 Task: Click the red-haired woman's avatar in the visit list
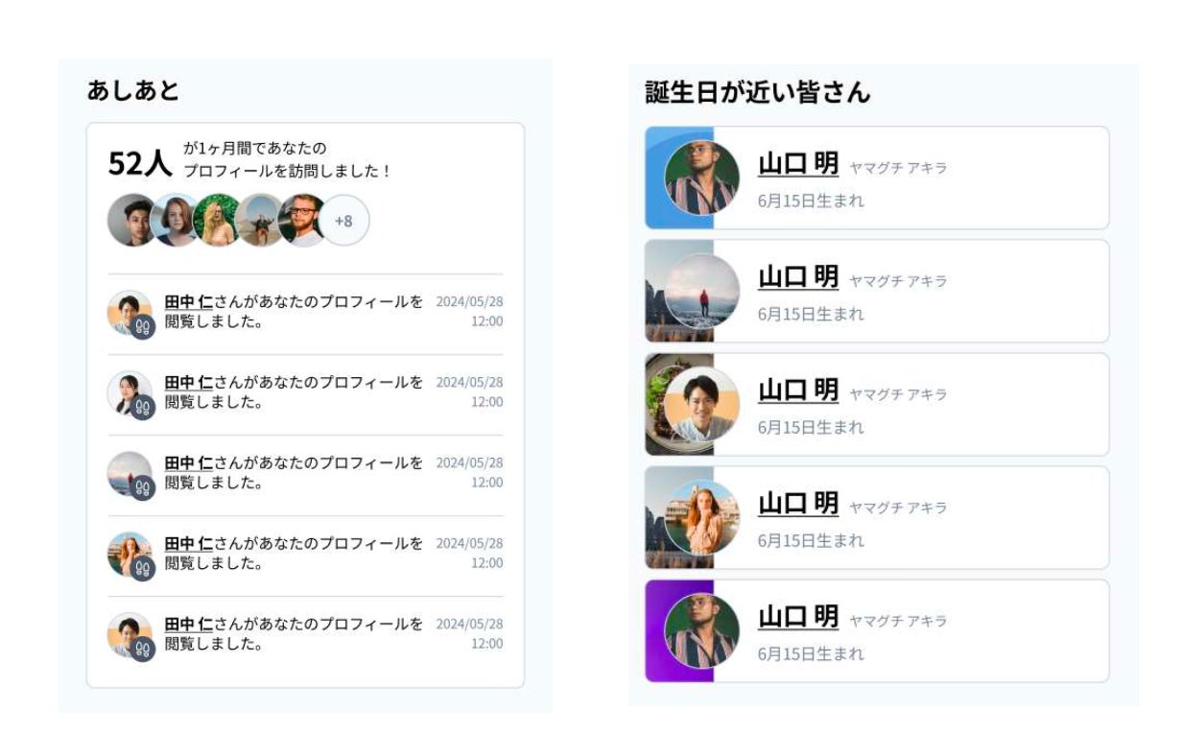(130, 554)
